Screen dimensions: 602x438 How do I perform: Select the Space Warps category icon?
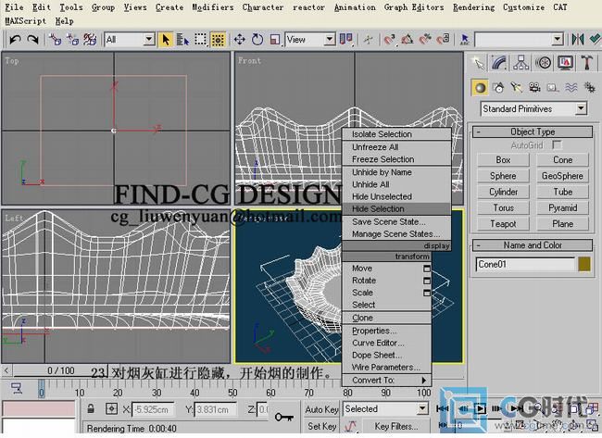571,88
